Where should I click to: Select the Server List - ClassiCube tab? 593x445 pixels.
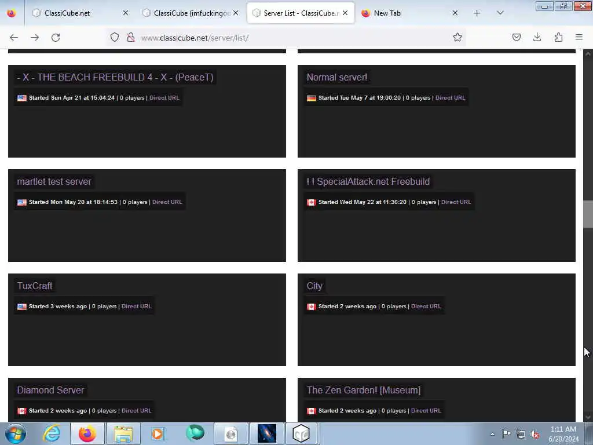coord(301,13)
